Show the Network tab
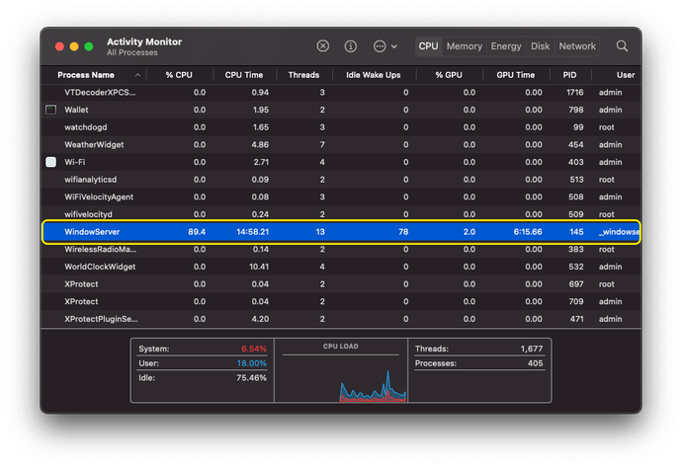Viewport: 682px width, 467px height. coord(577,46)
